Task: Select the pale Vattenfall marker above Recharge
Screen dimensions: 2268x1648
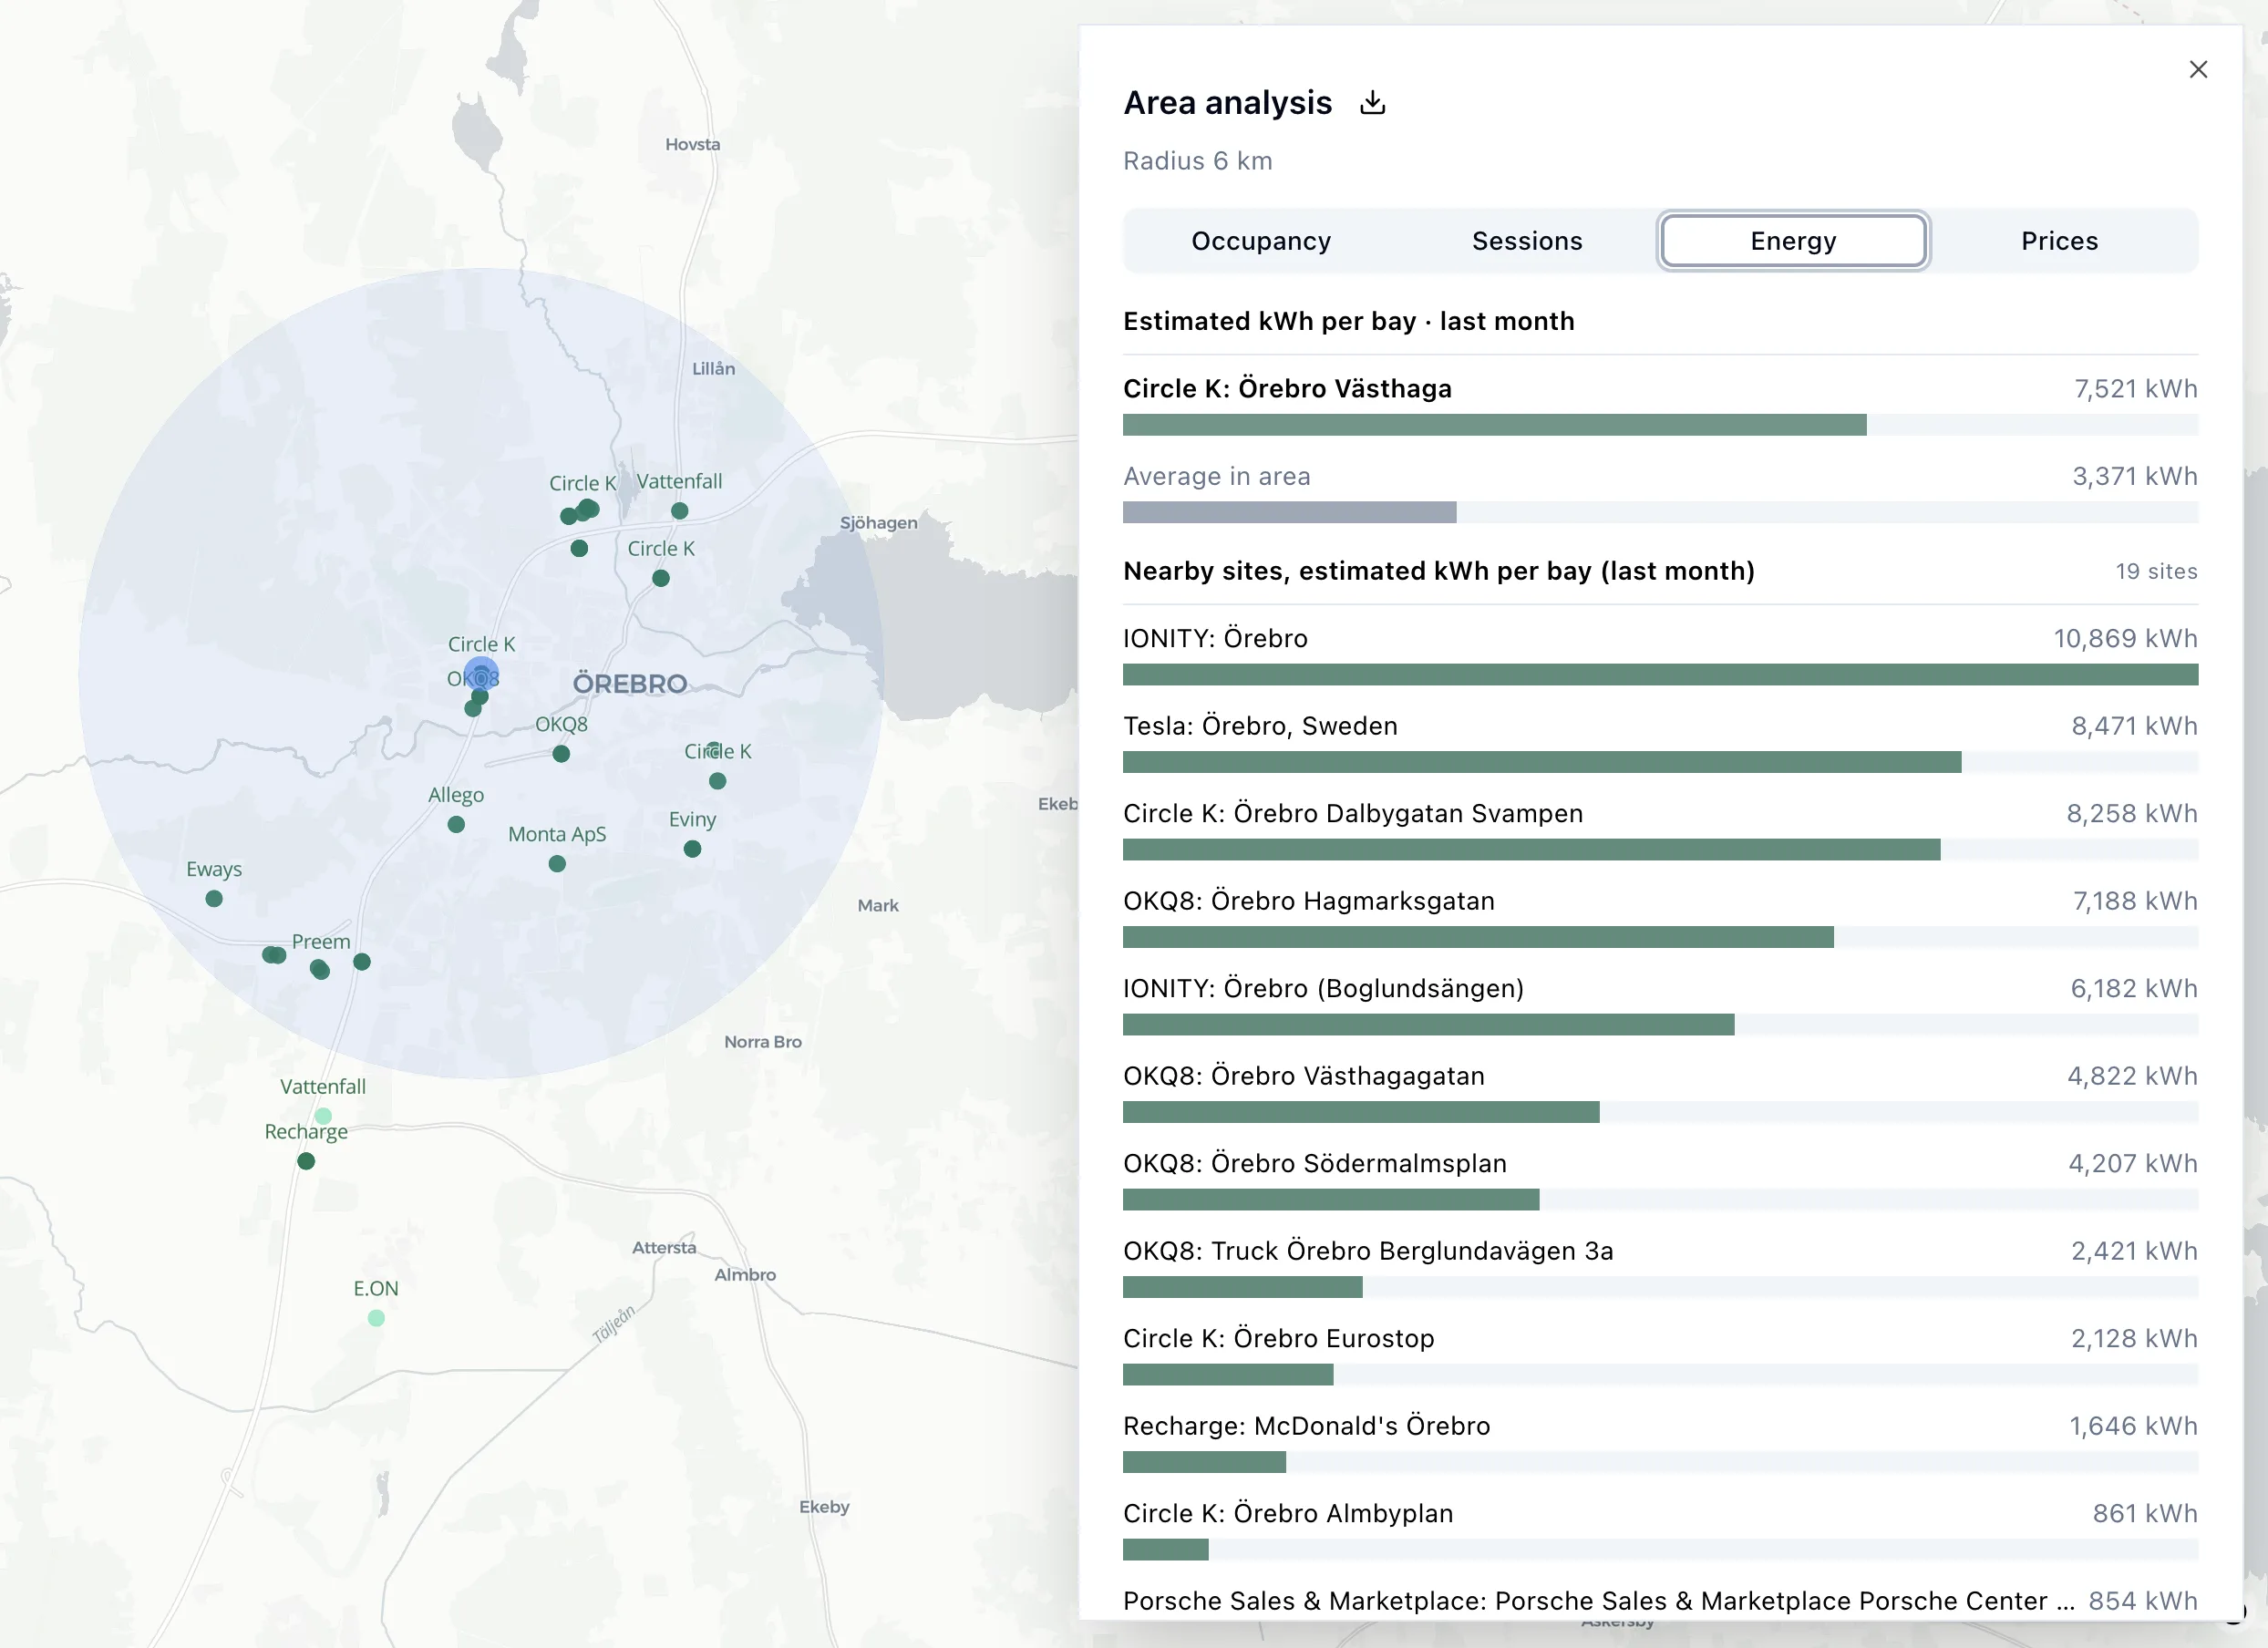Action: click(323, 1116)
